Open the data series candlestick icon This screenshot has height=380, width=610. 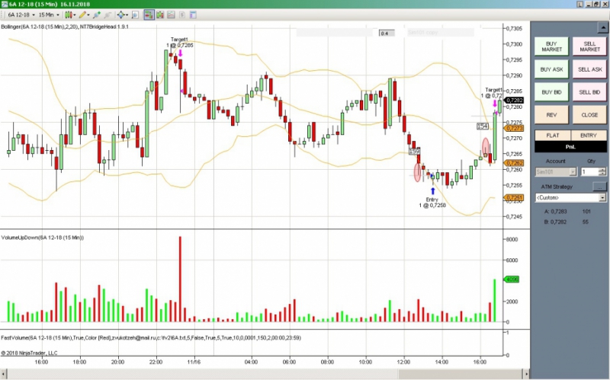[x=160, y=14]
